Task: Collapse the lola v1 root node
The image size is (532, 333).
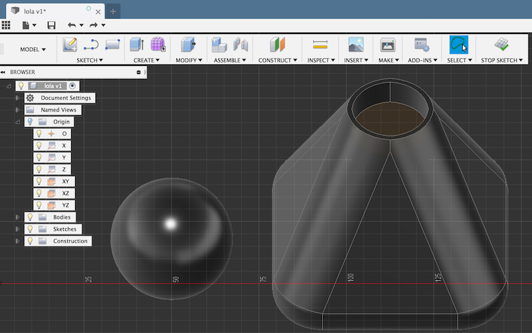Action: pos(9,86)
